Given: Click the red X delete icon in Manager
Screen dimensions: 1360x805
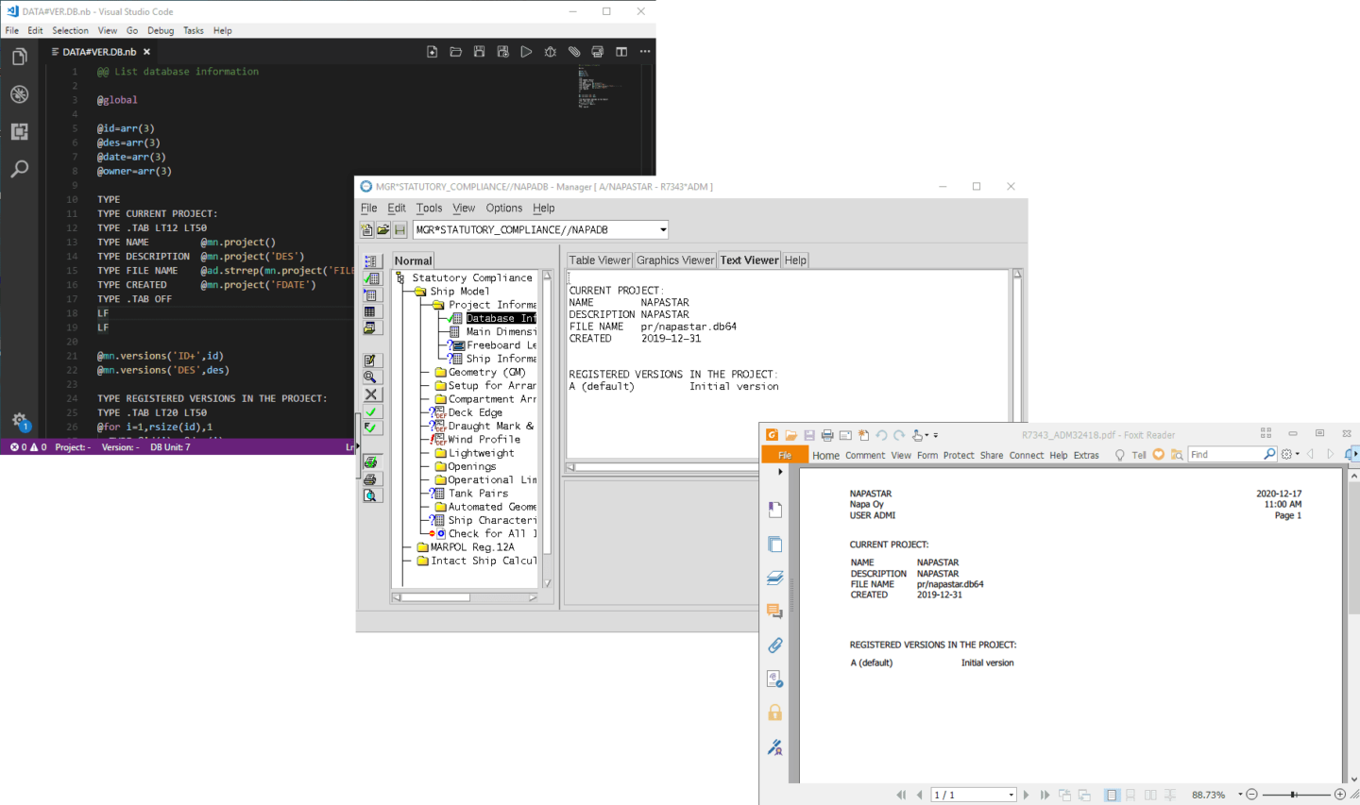Looking at the screenshot, I should coord(371,394).
